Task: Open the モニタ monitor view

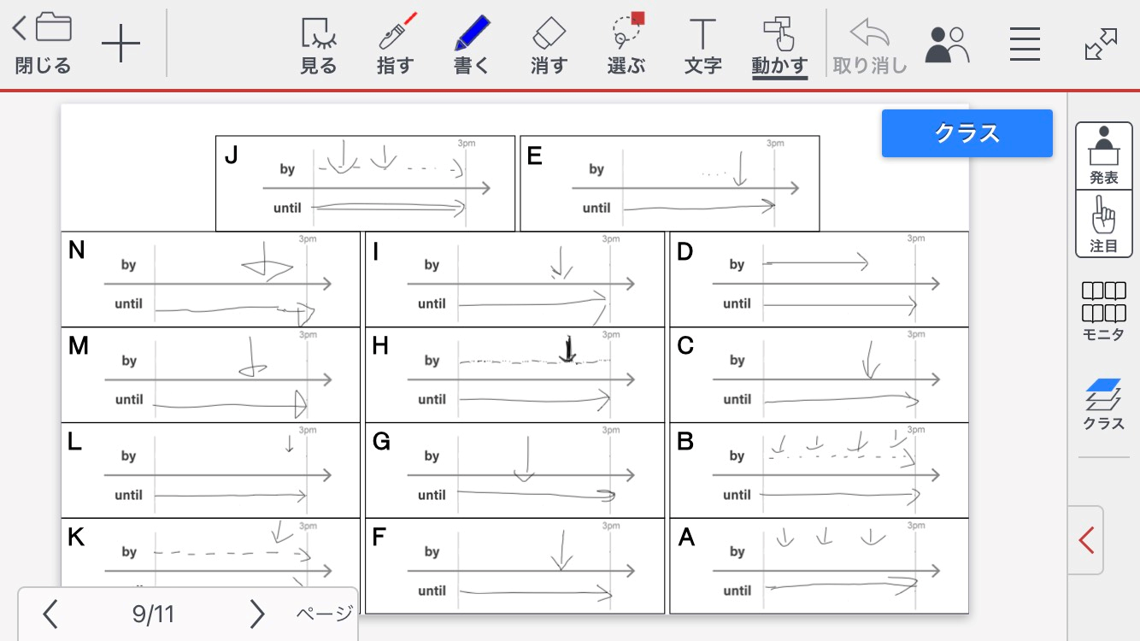Action: (x=1103, y=311)
